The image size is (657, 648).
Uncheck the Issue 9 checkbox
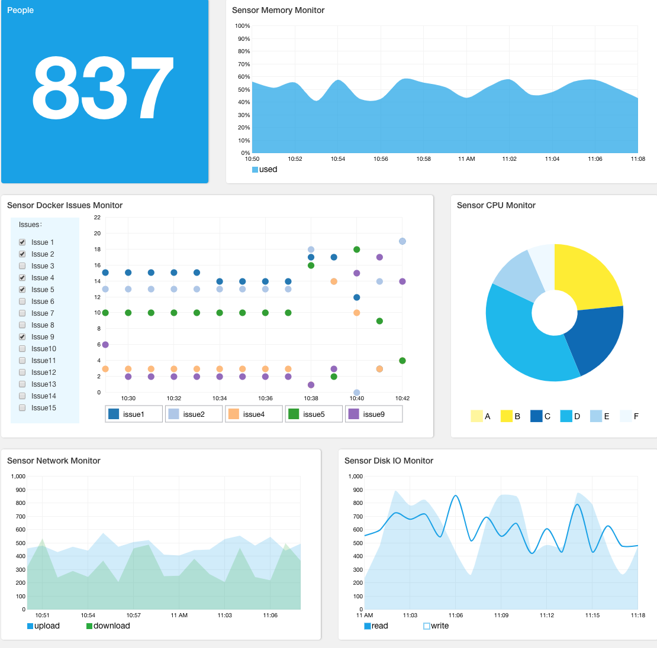(22, 337)
